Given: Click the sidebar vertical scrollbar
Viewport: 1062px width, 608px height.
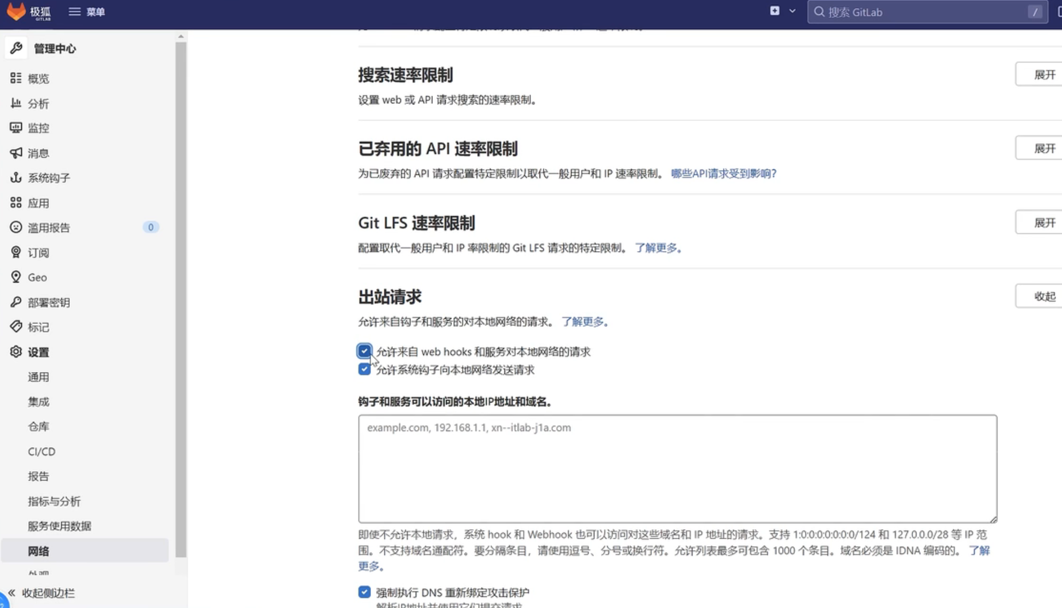Looking at the screenshot, I should click(x=181, y=298).
